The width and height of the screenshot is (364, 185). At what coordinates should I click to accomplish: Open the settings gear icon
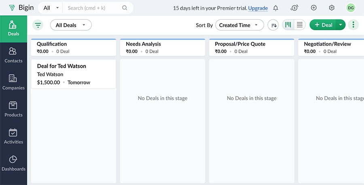(x=332, y=8)
